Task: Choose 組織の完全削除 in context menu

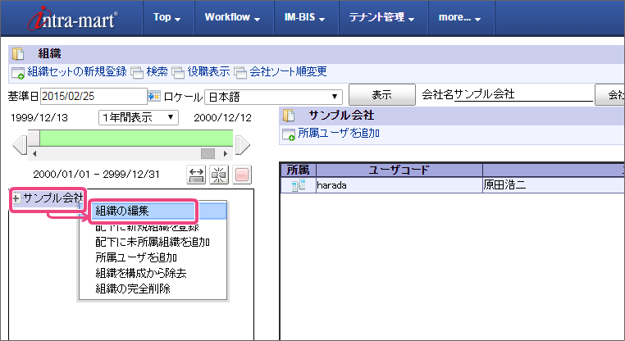Action: point(133,288)
